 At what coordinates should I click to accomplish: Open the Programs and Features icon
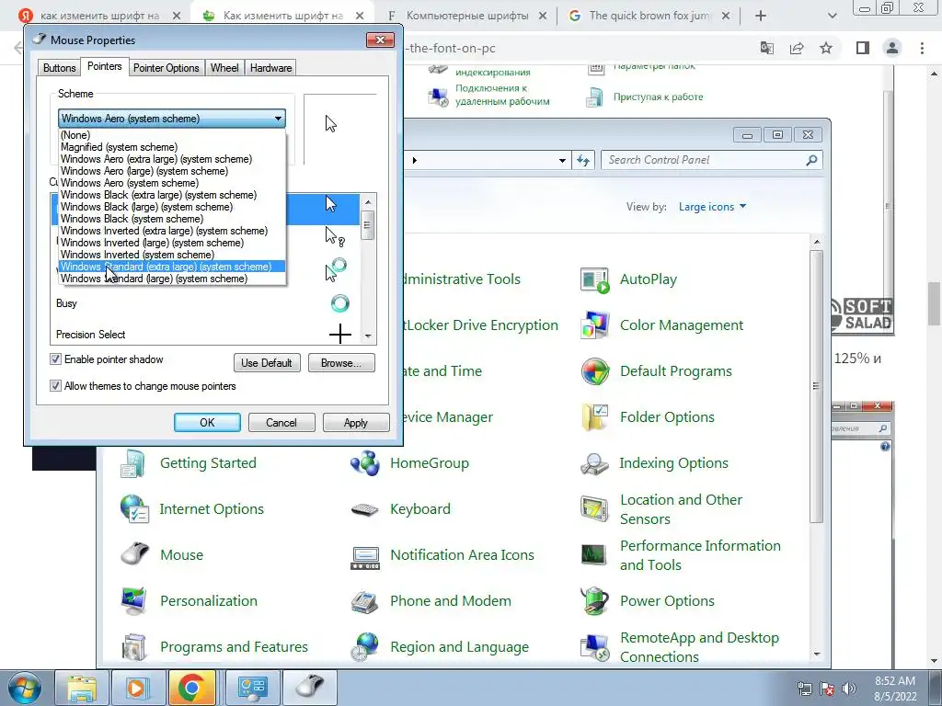pyautogui.click(x=133, y=647)
